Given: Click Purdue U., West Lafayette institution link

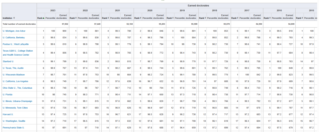Looking at the screenshot, I should coord(16,44).
